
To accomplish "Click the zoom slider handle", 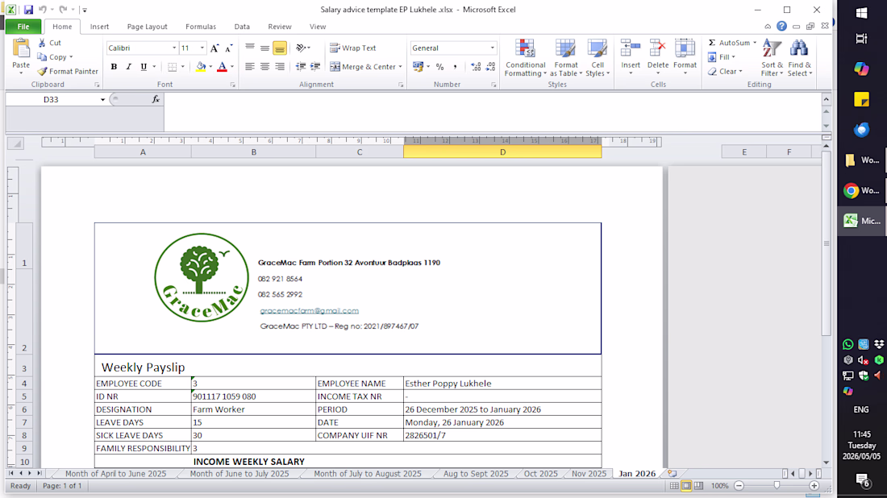I will point(777,486).
